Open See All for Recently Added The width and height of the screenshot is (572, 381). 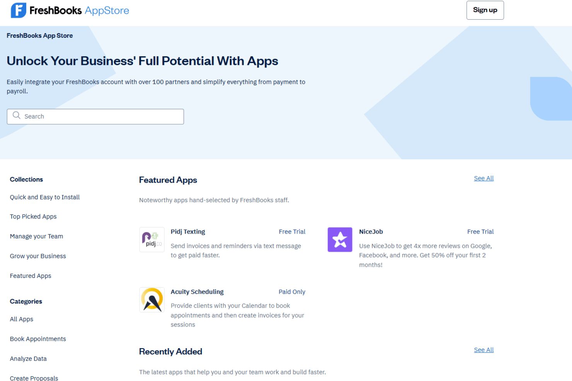pos(484,350)
